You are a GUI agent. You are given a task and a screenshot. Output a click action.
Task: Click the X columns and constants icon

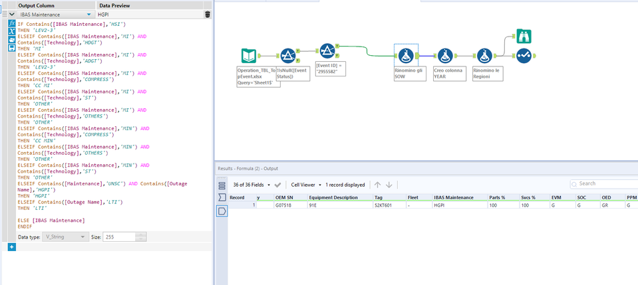click(12, 31)
